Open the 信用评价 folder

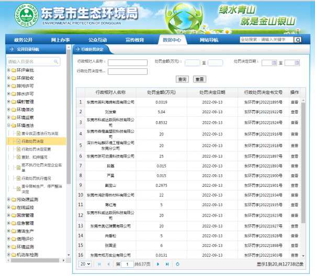[25, 239]
